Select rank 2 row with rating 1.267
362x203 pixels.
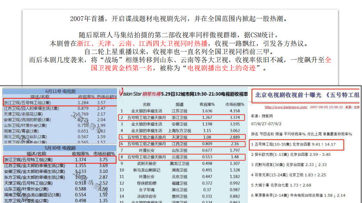[181, 117]
